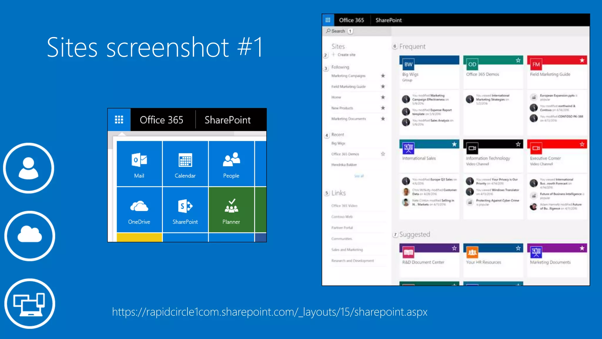
Task: Click the Create site link
Action: point(346,55)
